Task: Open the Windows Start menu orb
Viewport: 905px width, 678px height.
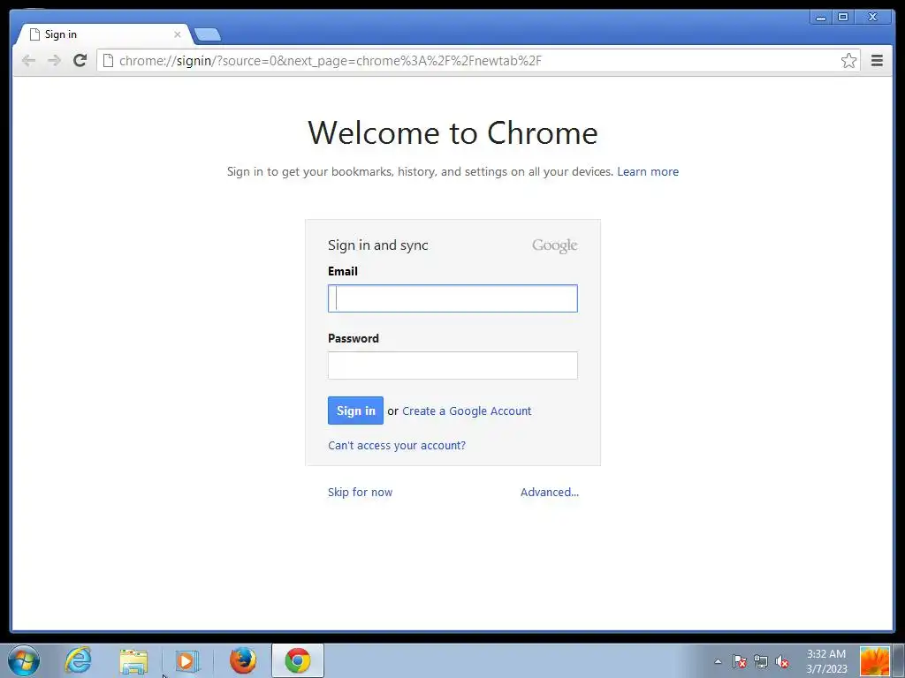Action: [24, 660]
